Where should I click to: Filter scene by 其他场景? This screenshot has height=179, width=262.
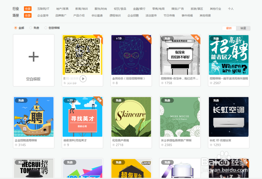(205, 15)
